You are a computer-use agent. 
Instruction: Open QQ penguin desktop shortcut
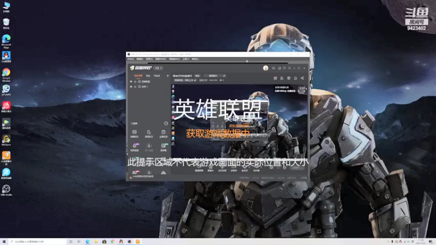[x=6, y=57]
